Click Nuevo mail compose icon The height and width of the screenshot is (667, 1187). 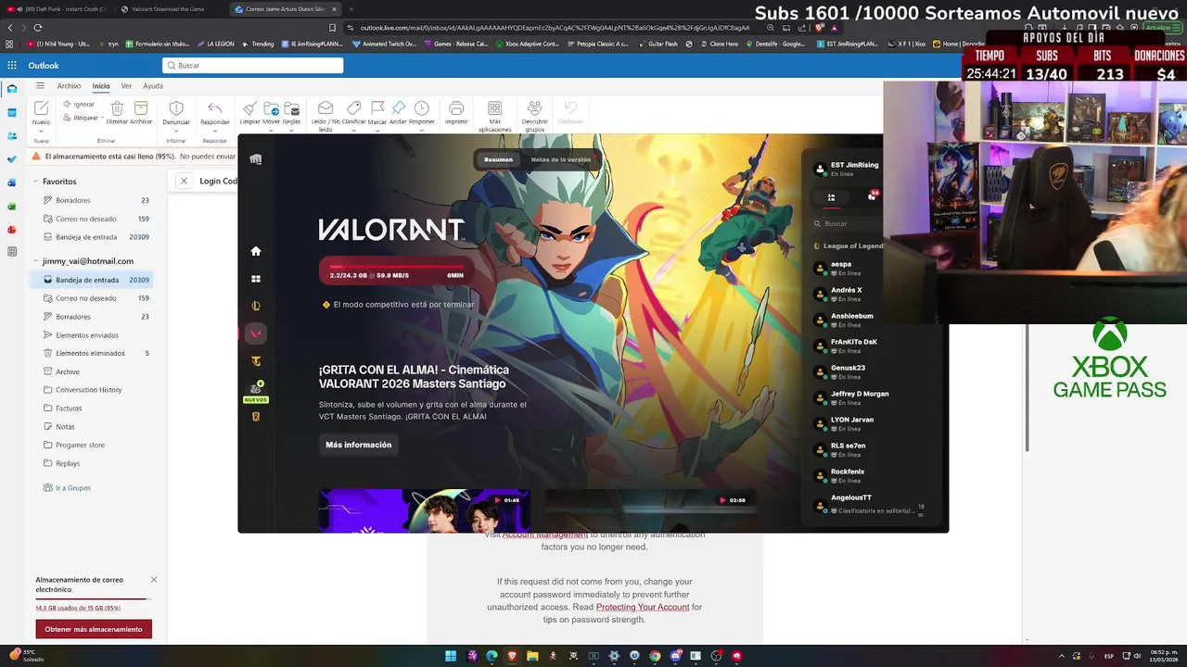(x=41, y=108)
